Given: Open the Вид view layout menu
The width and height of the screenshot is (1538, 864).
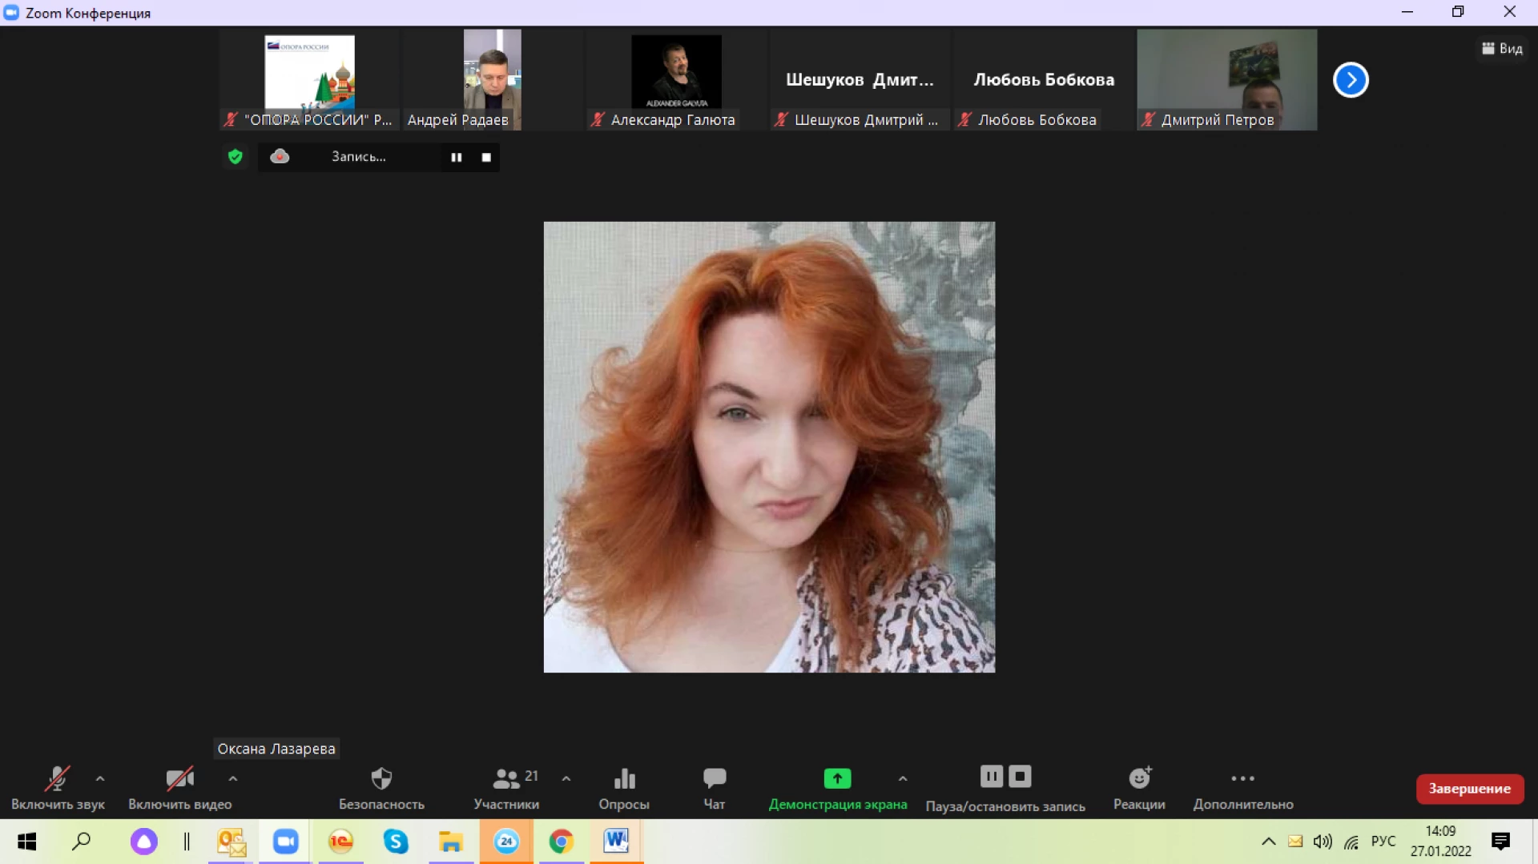Looking at the screenshot, I should point(1502,49).
